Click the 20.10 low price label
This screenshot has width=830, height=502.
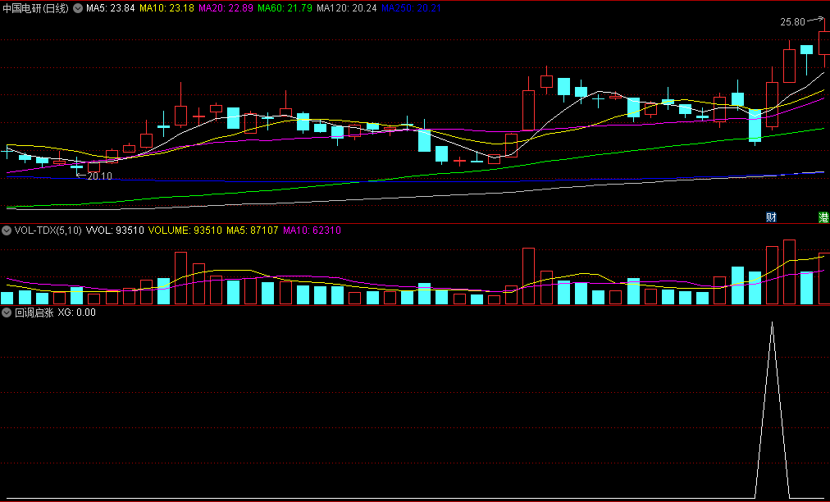click(x=99, y=176)
